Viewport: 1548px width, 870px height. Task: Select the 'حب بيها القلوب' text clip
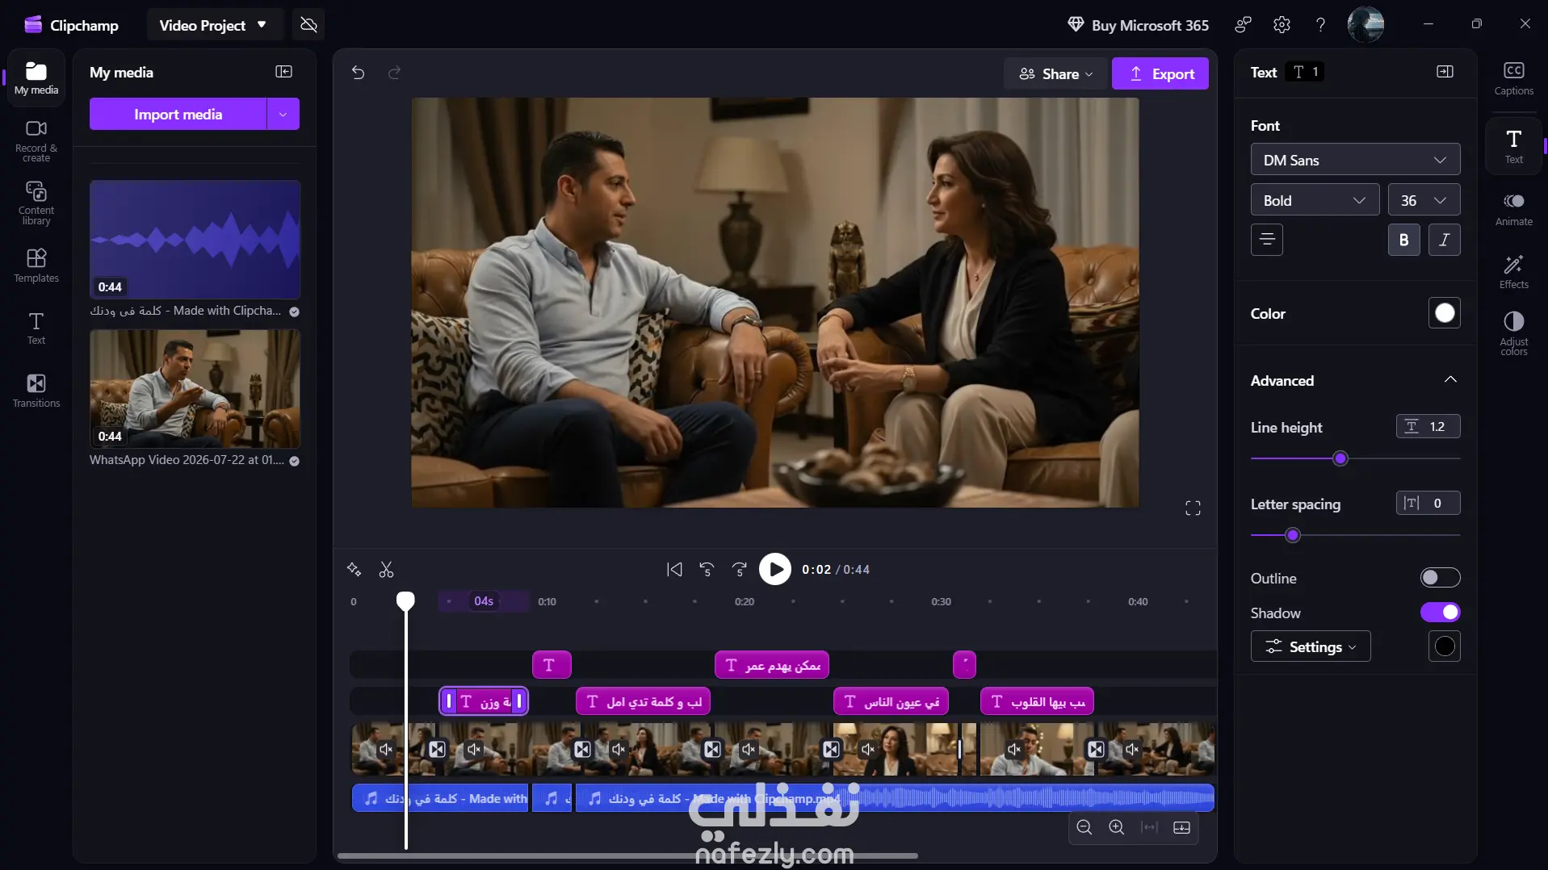point(1037,701)
